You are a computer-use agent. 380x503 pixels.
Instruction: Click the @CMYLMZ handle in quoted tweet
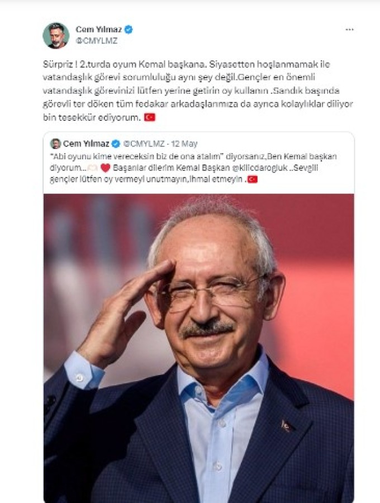pyautogui.click(x=144, y=144)
